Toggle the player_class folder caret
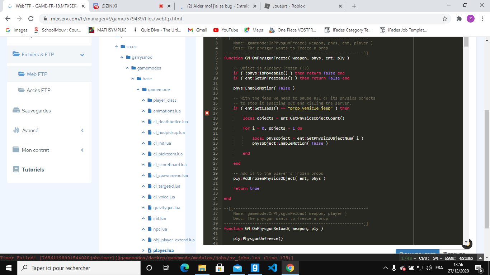This screenshot has width=490, height=275. [x=143, y=100]
